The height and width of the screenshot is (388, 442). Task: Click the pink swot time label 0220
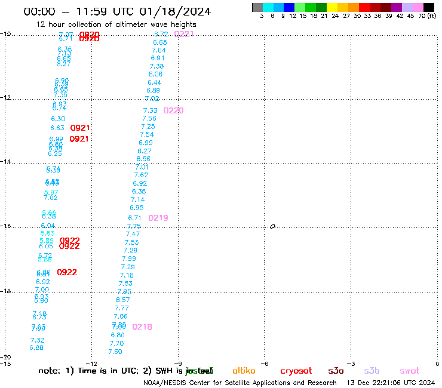point(173,110)
